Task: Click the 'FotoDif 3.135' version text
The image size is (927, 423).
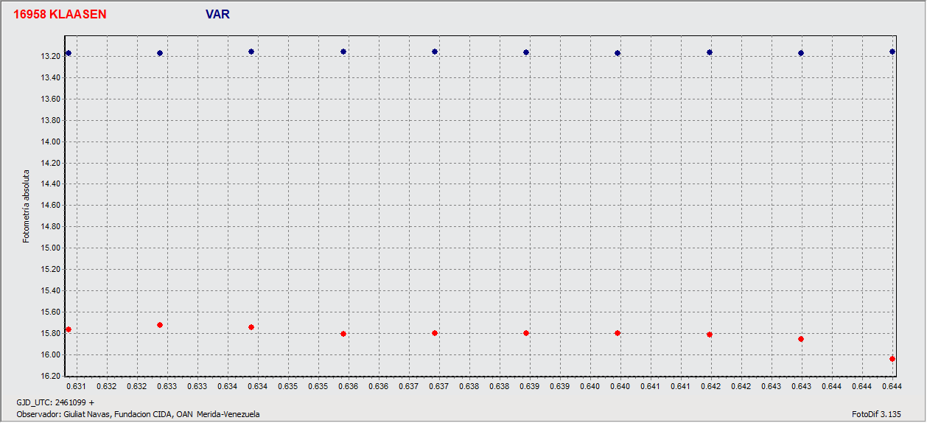Action: point(877,414)
